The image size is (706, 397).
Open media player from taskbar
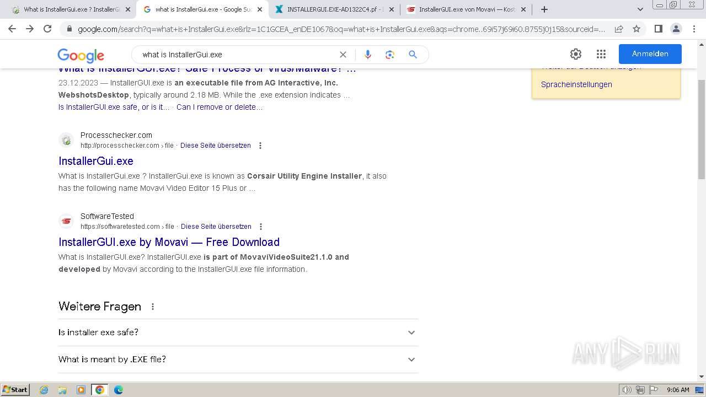[81, 390]
